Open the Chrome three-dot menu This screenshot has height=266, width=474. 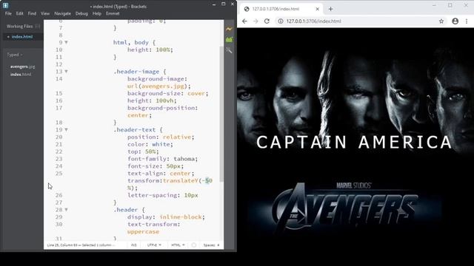(467, 21)
